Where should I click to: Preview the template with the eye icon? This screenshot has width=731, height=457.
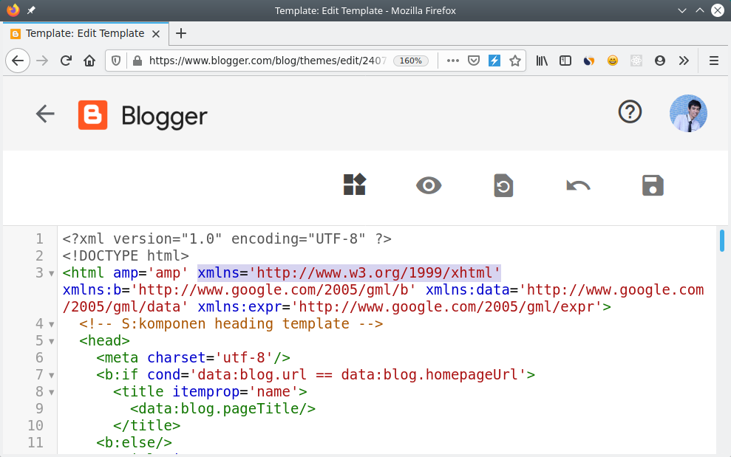(429, 185)
